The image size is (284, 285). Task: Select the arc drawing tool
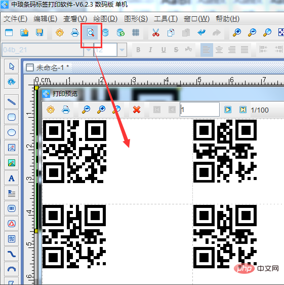click(x=12, y=269)
